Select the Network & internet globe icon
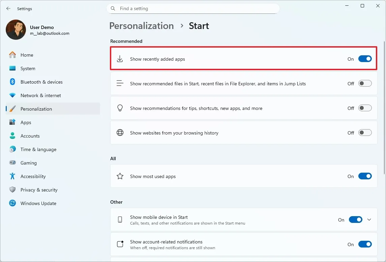Viewport: 386px width, 262px height. click(x=12, y=95)
